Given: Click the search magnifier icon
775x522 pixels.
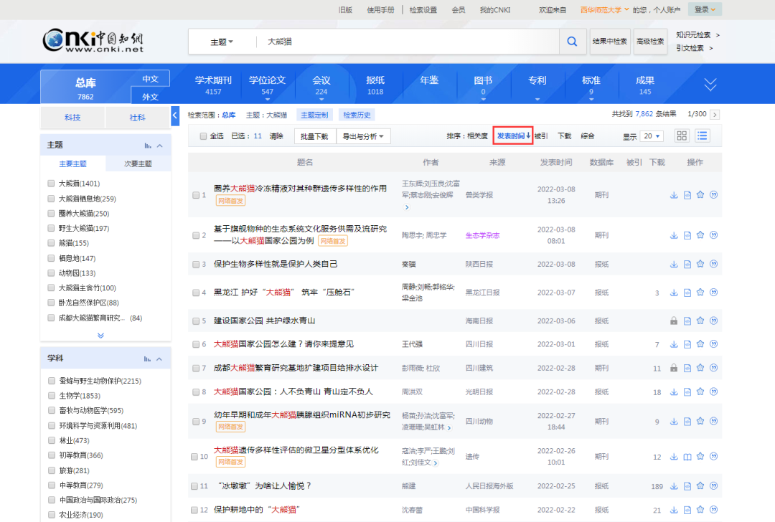Looking at the screenshot, I should click(572, 42).
